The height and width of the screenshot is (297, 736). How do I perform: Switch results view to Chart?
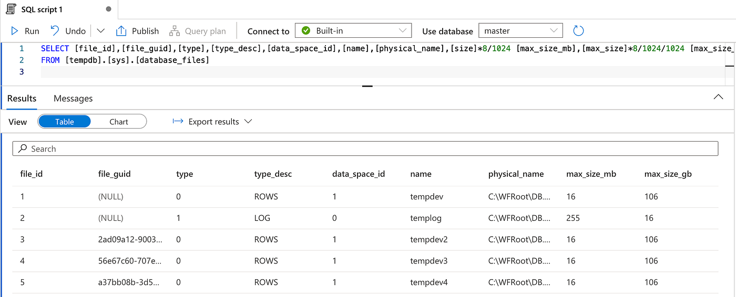(119, 122)
